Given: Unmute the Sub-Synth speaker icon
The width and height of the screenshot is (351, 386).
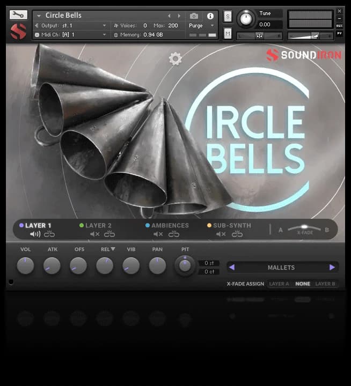Looking at the screenshot, I should coord(221,234).
